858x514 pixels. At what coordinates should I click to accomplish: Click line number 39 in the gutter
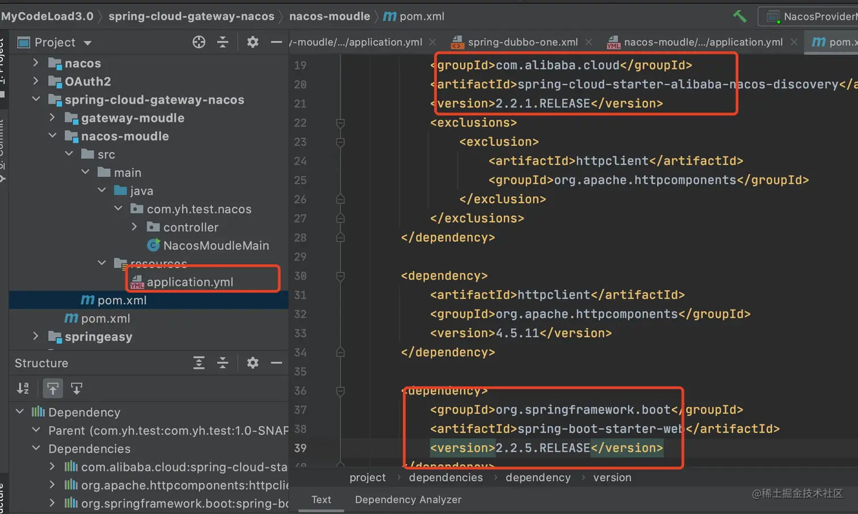(x=300, y=448)
